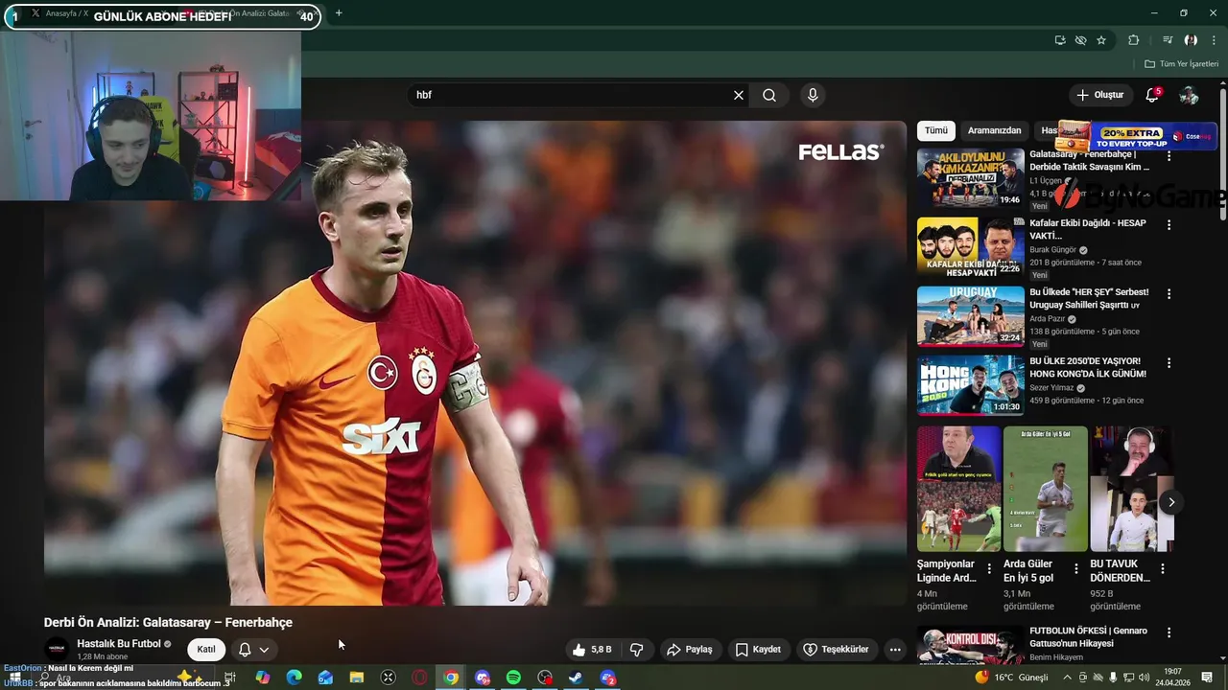The width and height of the screenshot is (1228, 690).
Task: Open options for FUTBOLUN ÖFKESİ Gattuso video
Action: click(1169, 632)
